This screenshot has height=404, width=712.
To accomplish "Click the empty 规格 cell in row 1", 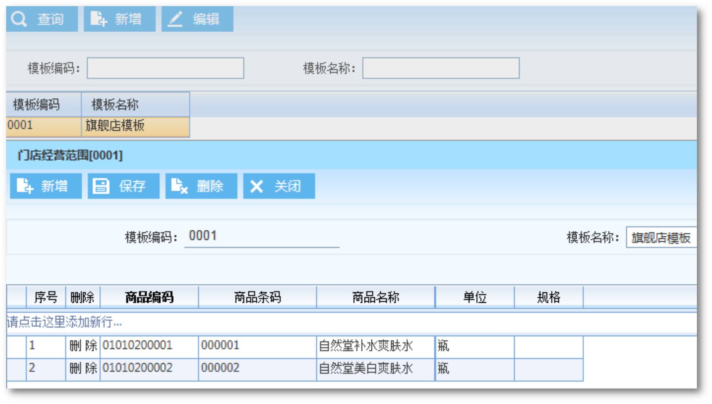I will tap(549, 347).
